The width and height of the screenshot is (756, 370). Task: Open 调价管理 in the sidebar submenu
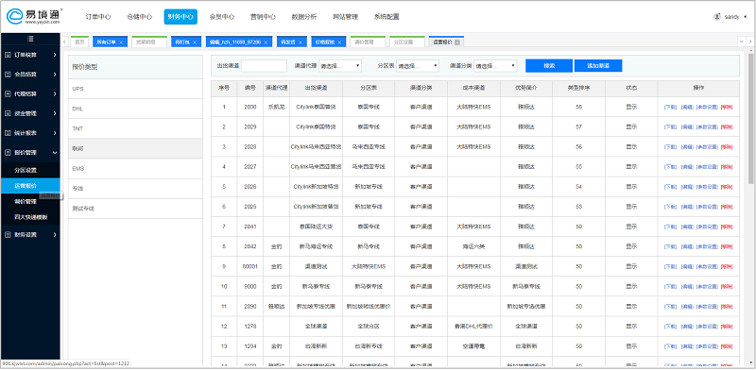click(x=26, y=201)
